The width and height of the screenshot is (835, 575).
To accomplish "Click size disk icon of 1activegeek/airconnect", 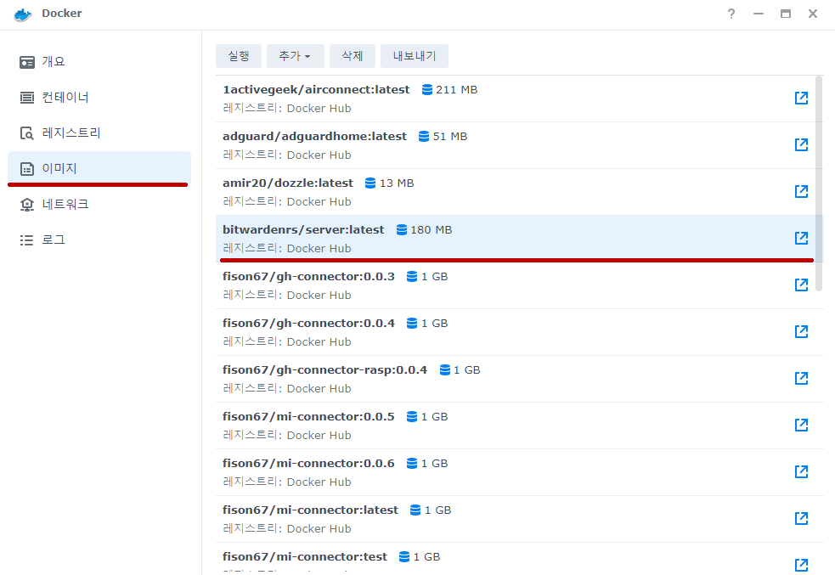I will click(427, 89).
